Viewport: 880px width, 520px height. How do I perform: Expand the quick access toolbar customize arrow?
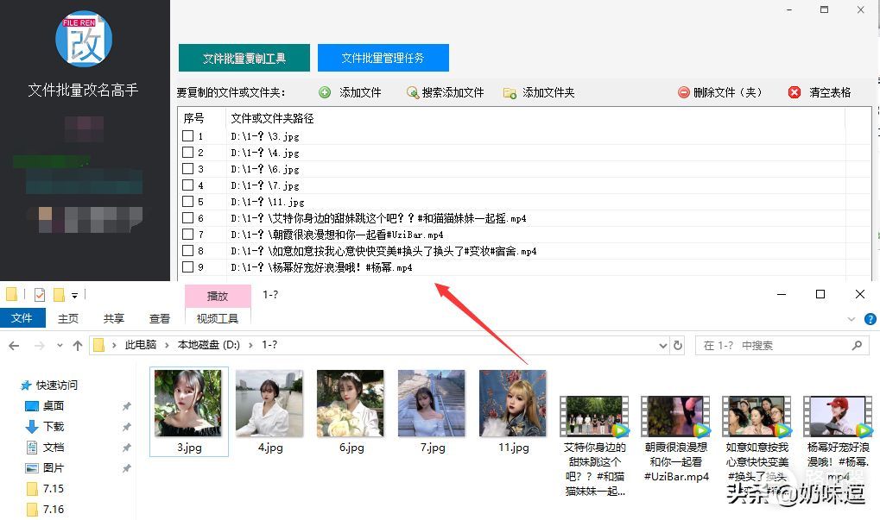(x=75, y=295)
